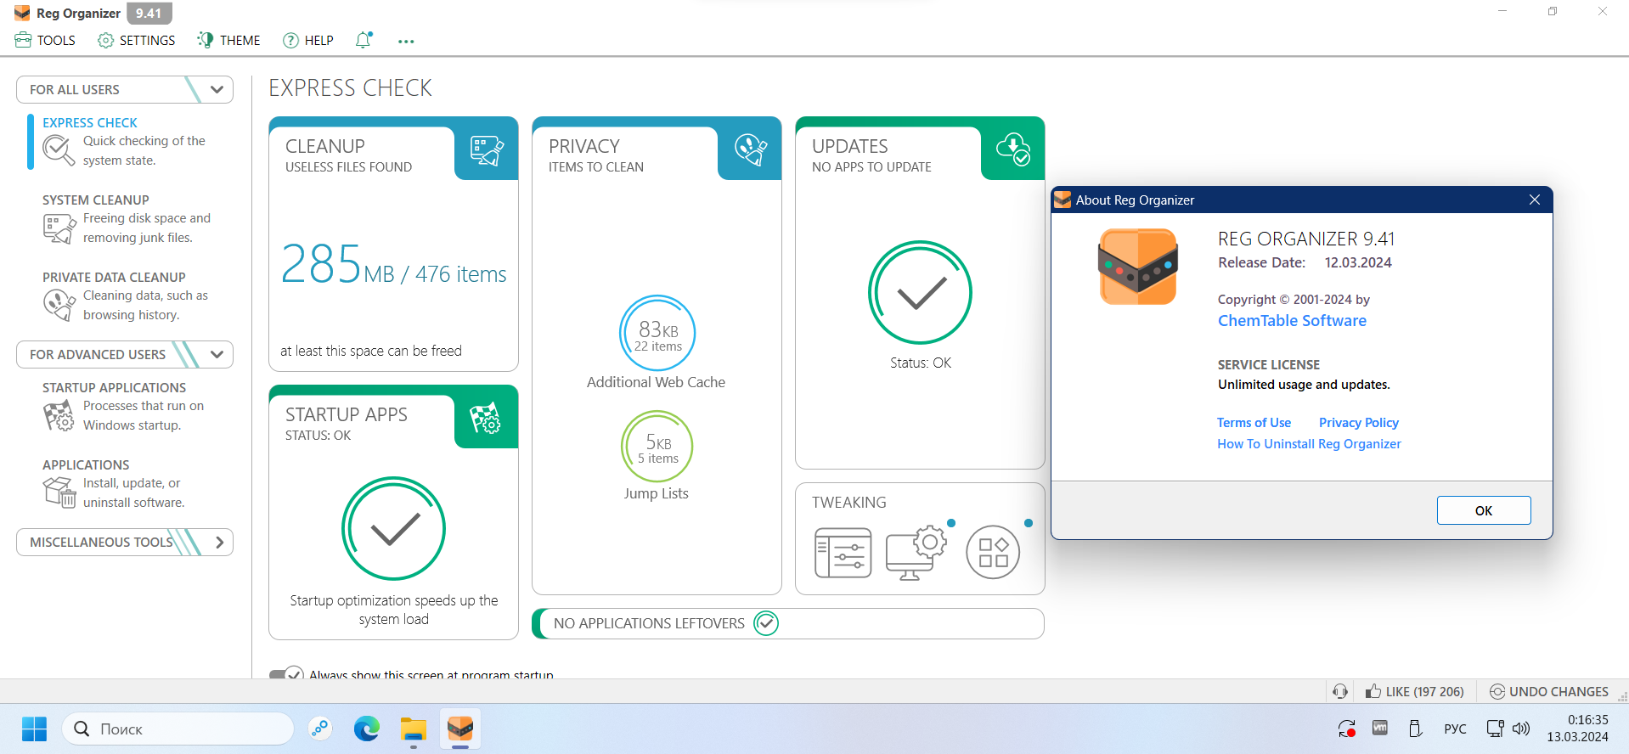Click the 285 MB useless files figure
Image resolution: width=1629 pixels, height=754 pixels.
tap(393, 264)
